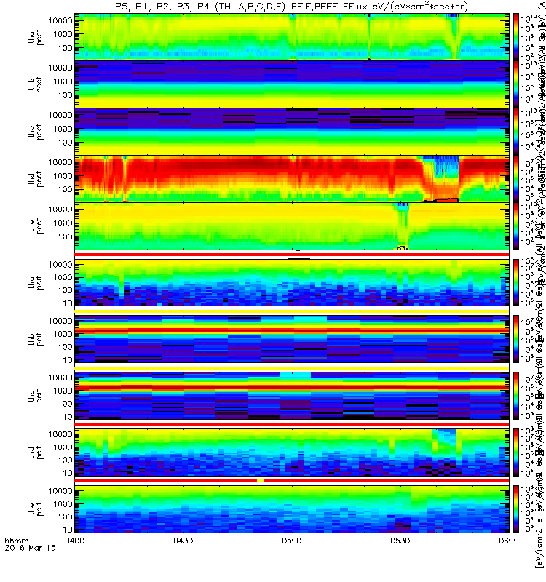Click the tha peef spectrogram panel
546x582 pixels.
(x=292, y=37)
